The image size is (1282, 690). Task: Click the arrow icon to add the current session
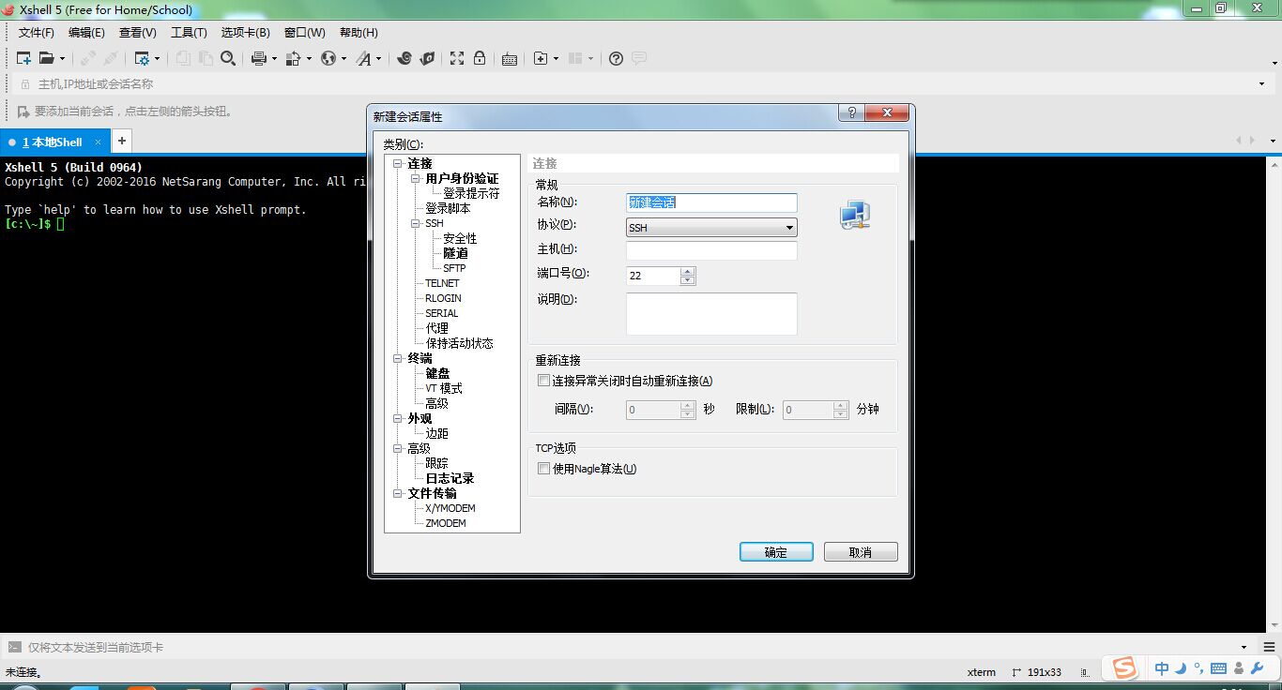pyautogui.click(x=23, y=111)
